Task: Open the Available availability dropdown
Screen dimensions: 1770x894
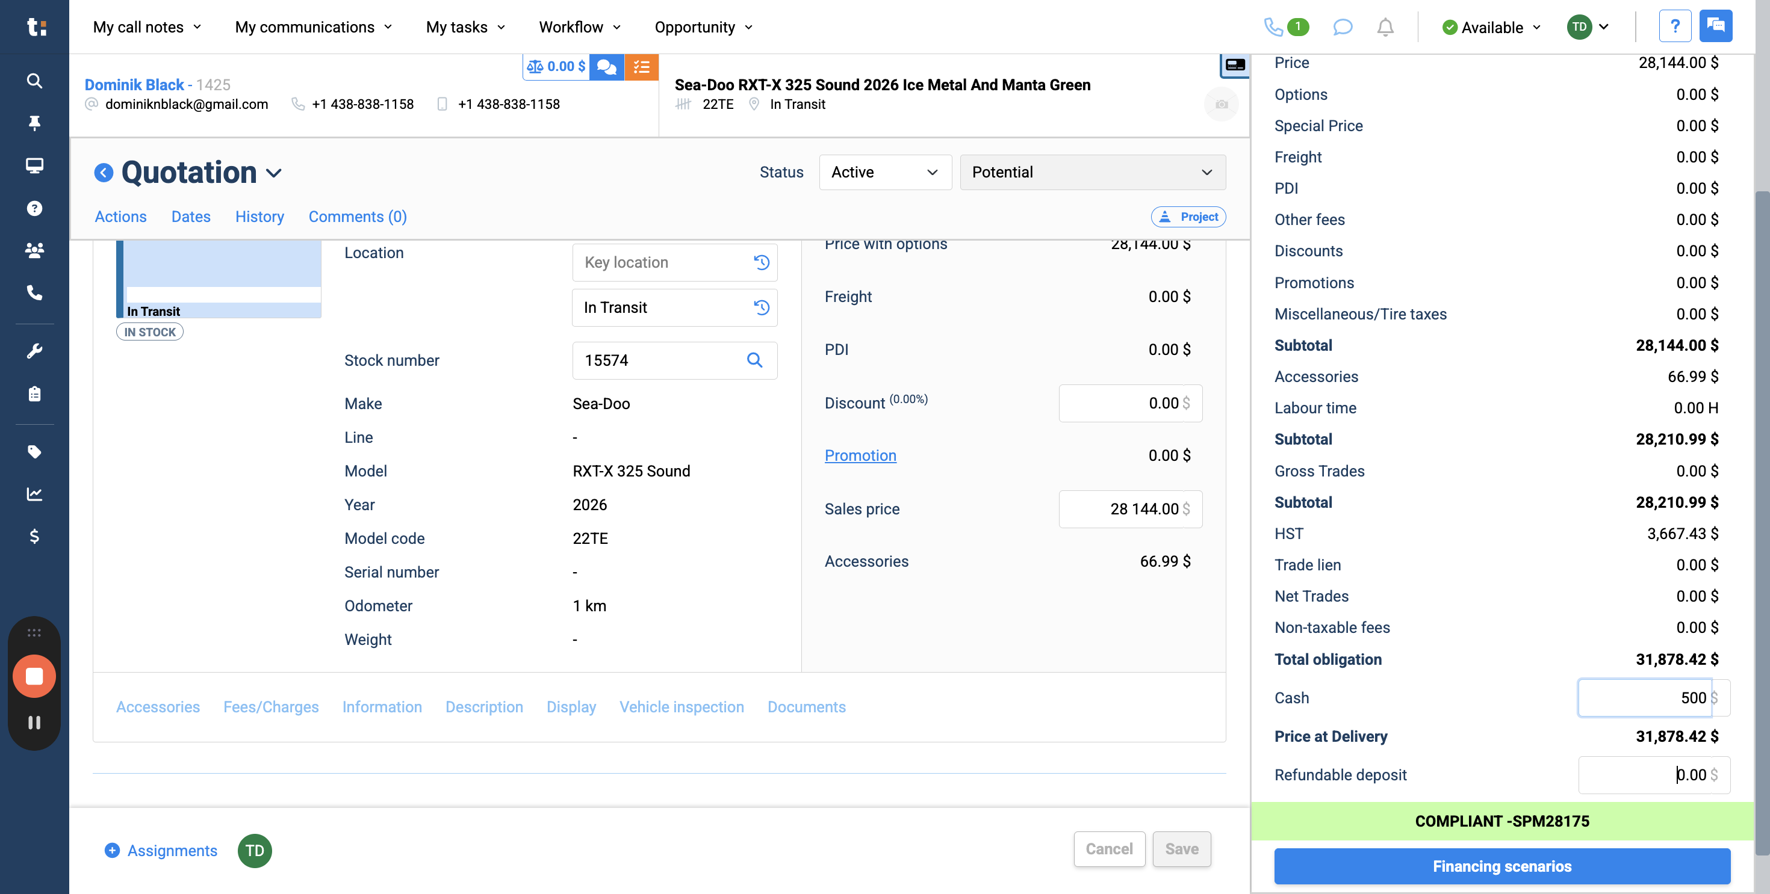Action: [x=1492, y=28]
